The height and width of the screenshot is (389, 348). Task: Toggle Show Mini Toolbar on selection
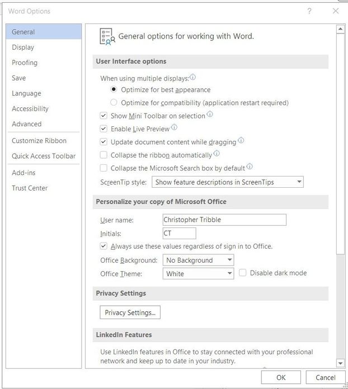pyautogui.click(x=104, y=116)
